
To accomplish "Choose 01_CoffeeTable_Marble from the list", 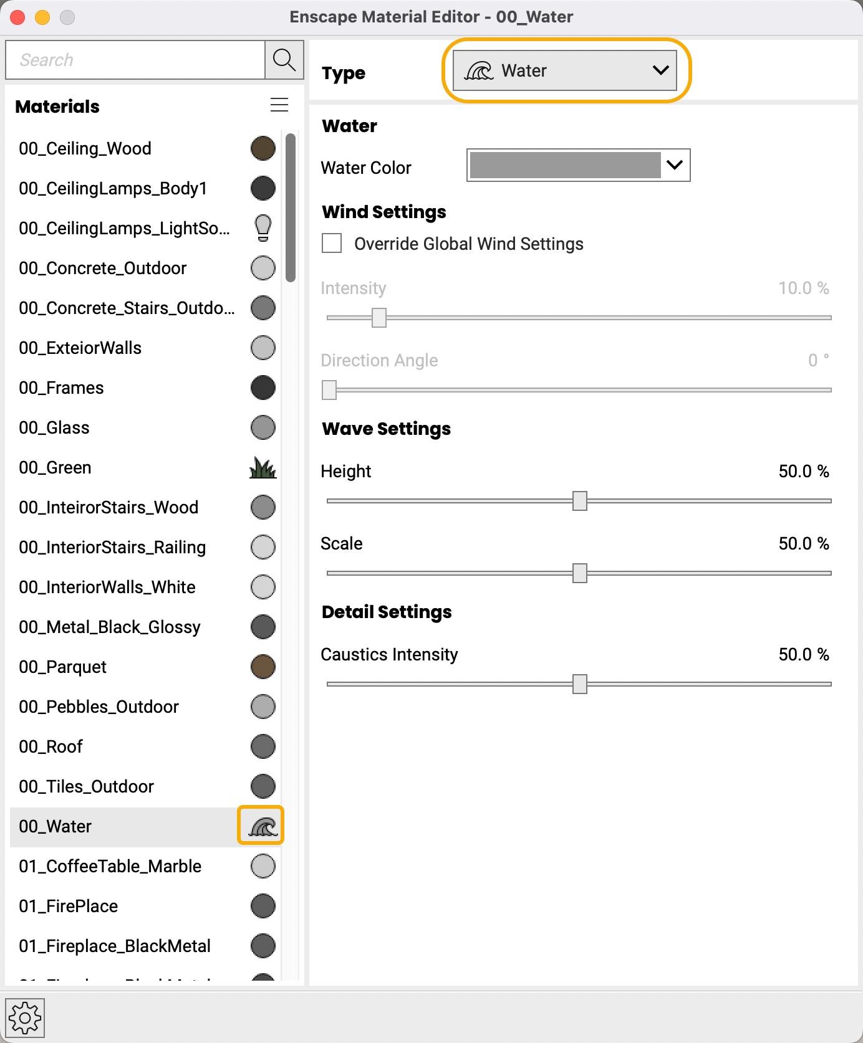I will point(110,866).
